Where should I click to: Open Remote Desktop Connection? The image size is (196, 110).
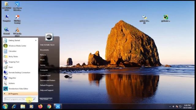21,73
